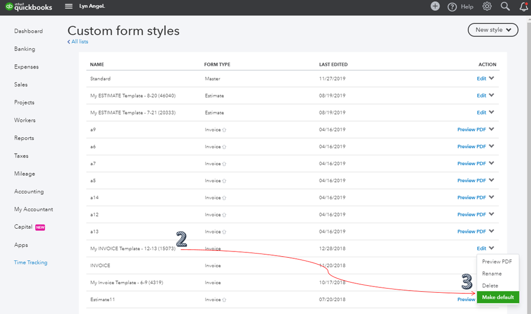The image size is (531, 314).
Task: Open Sales in the sidebar
Action: [x=21, y=84]
